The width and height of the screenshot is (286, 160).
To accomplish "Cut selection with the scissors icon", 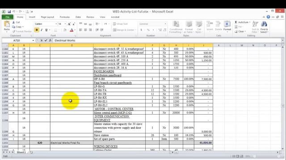I will coord(14,22).
